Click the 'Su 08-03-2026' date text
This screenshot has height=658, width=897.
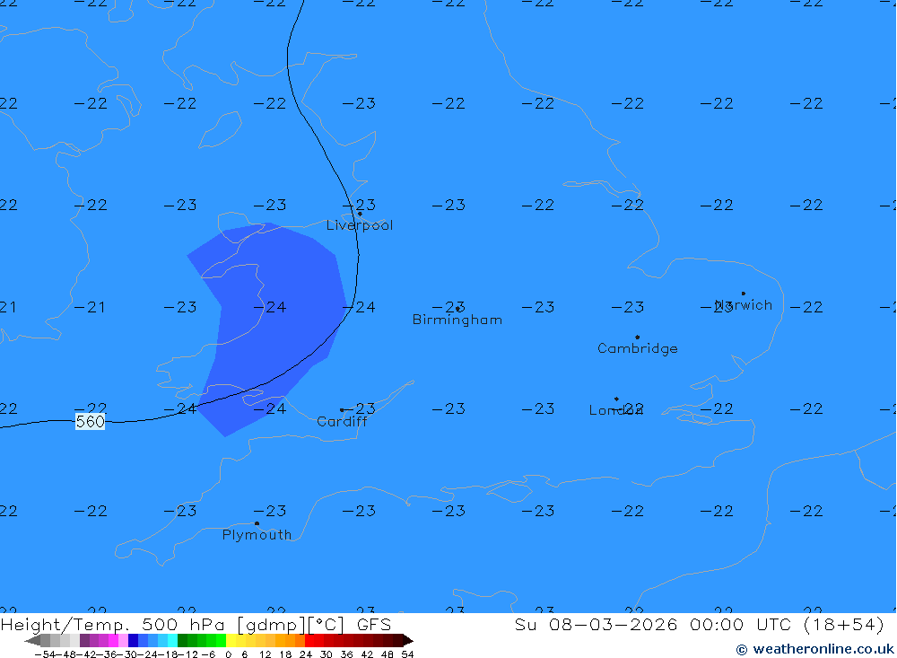[x=597, y=625]
